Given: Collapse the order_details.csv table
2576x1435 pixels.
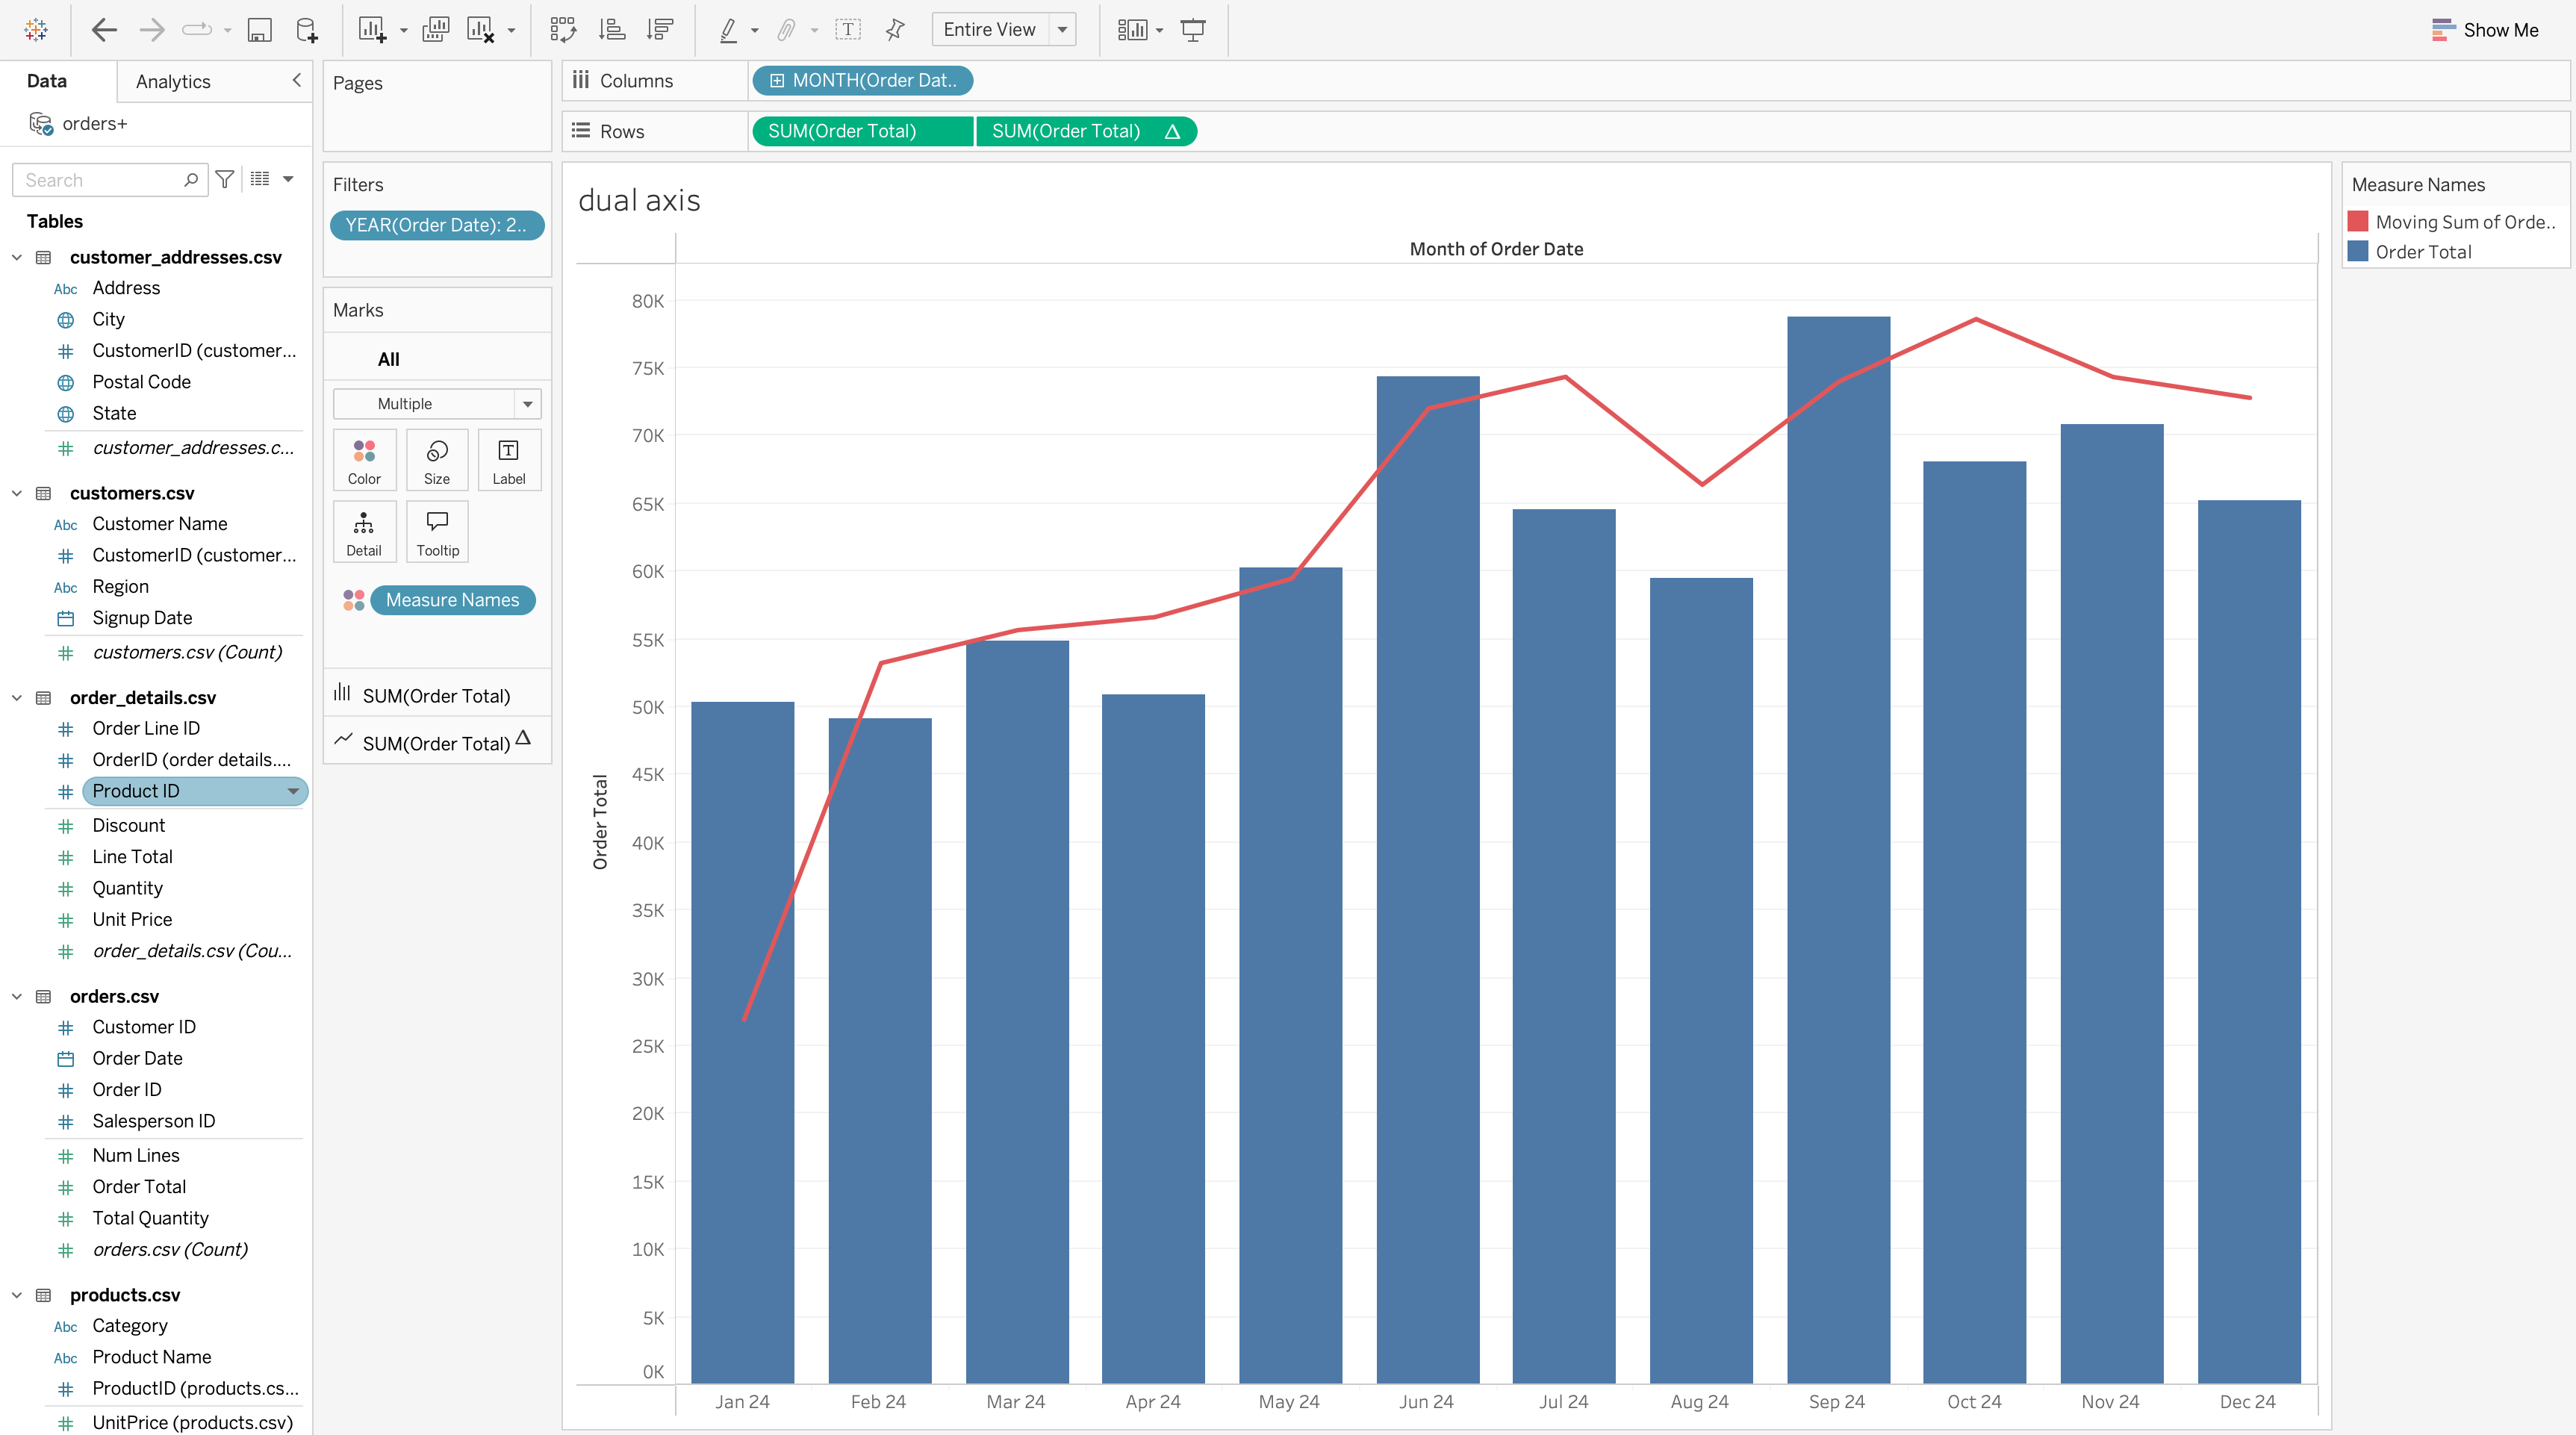Looking at the screenshot, I should click(x=17, y=698).
